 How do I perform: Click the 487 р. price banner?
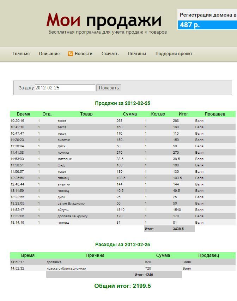pos(207,25)
